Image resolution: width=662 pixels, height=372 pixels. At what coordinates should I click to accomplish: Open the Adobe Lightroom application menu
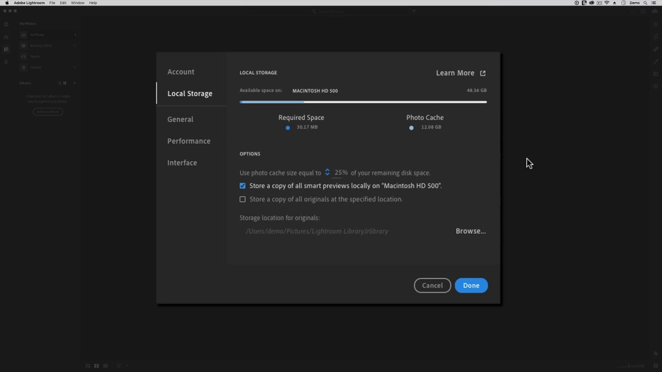coord(30,3)
